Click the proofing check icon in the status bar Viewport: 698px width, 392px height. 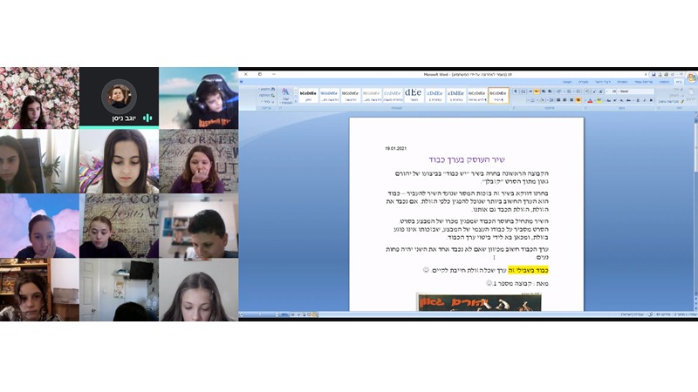[x=650, y=314]
